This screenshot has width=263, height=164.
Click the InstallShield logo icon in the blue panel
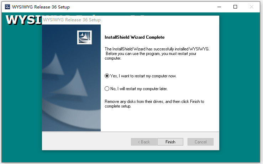pyautogui.click(x=85, y=37)
